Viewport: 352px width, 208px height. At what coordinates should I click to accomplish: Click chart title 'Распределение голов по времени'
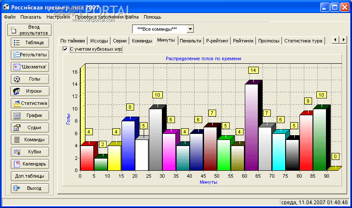[x=204, y=58]
